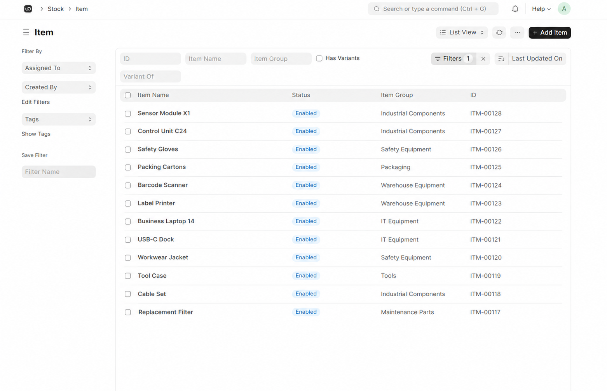The width and height of the screenshot is (607, 391).
Task: Expand the Help menu
Action: (x=541, y=9)
